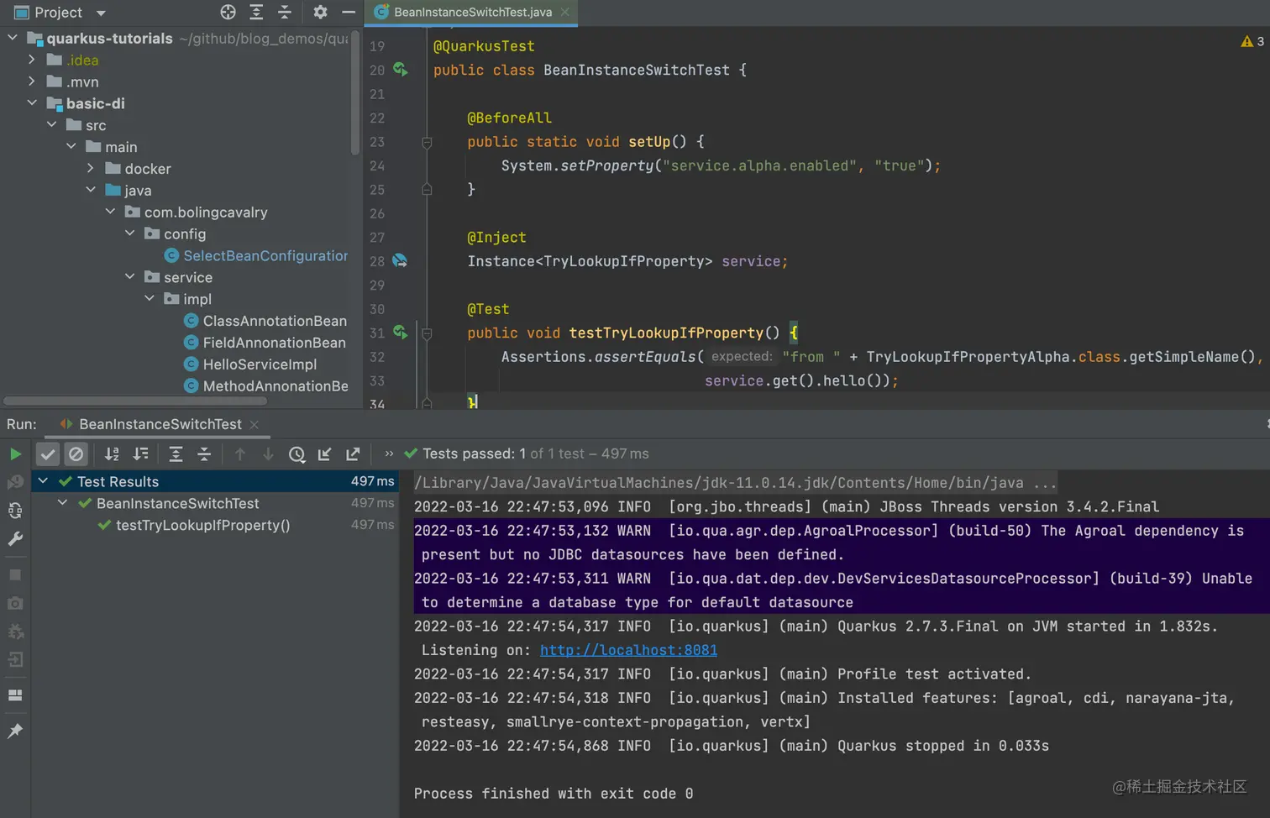Collapse the basic-di module
Image resolution: width=1270 pixels, height=818 pixels.
pos(32,103)
